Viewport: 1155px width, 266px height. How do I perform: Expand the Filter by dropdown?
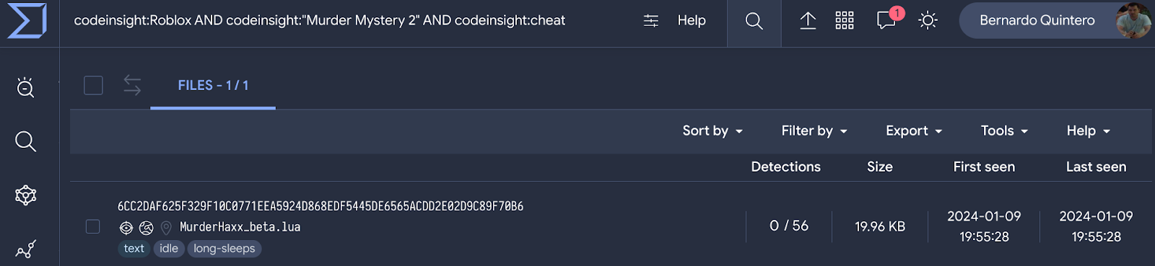click(x=814, y=130)
